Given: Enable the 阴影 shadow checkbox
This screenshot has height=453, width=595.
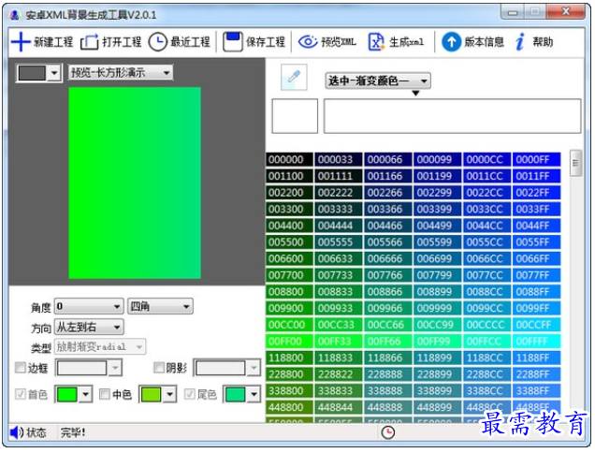Looking at the screenshot, I should [159, 368].
